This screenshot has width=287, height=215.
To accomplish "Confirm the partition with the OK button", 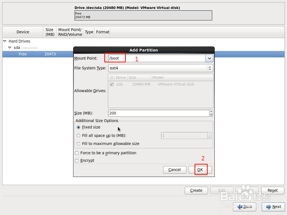I will pyautogui.click(x=200, y=170).
